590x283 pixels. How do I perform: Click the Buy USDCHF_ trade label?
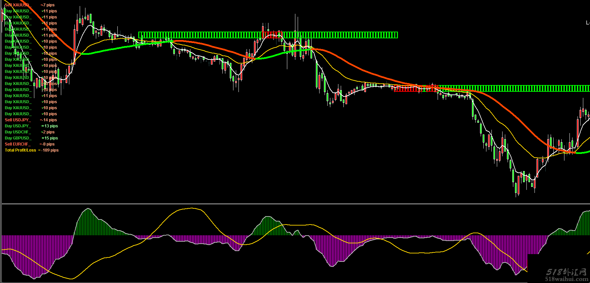(17, 132)
